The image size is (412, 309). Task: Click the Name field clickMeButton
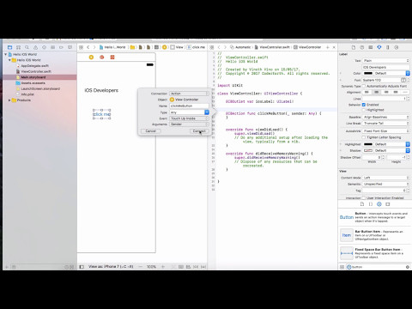coord(189,106)
